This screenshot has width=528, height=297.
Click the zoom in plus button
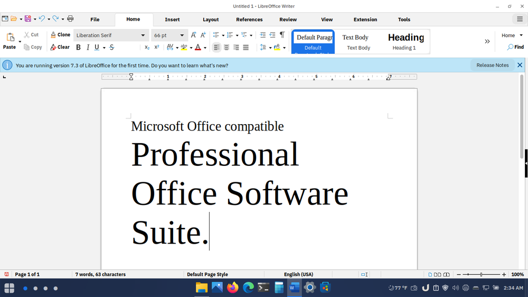pos(504,274)
